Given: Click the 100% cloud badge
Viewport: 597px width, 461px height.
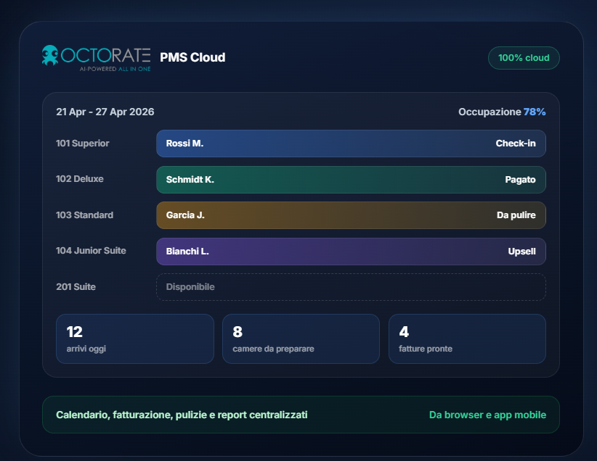Looking at the screenshot, I should pos(524,58).
